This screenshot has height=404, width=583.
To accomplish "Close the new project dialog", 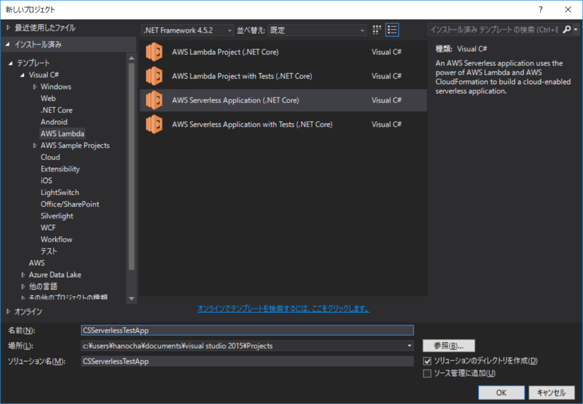I will tap(568, 10).
